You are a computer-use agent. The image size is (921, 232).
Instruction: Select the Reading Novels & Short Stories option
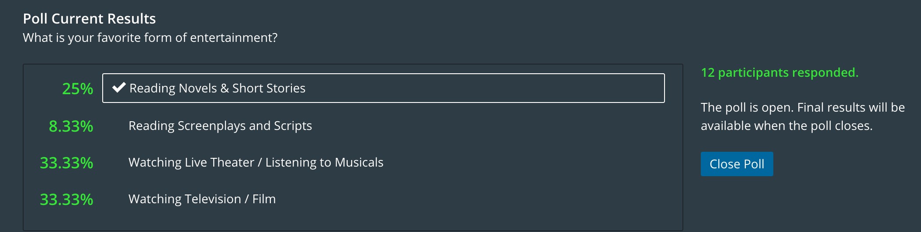[x=217, y=88]
